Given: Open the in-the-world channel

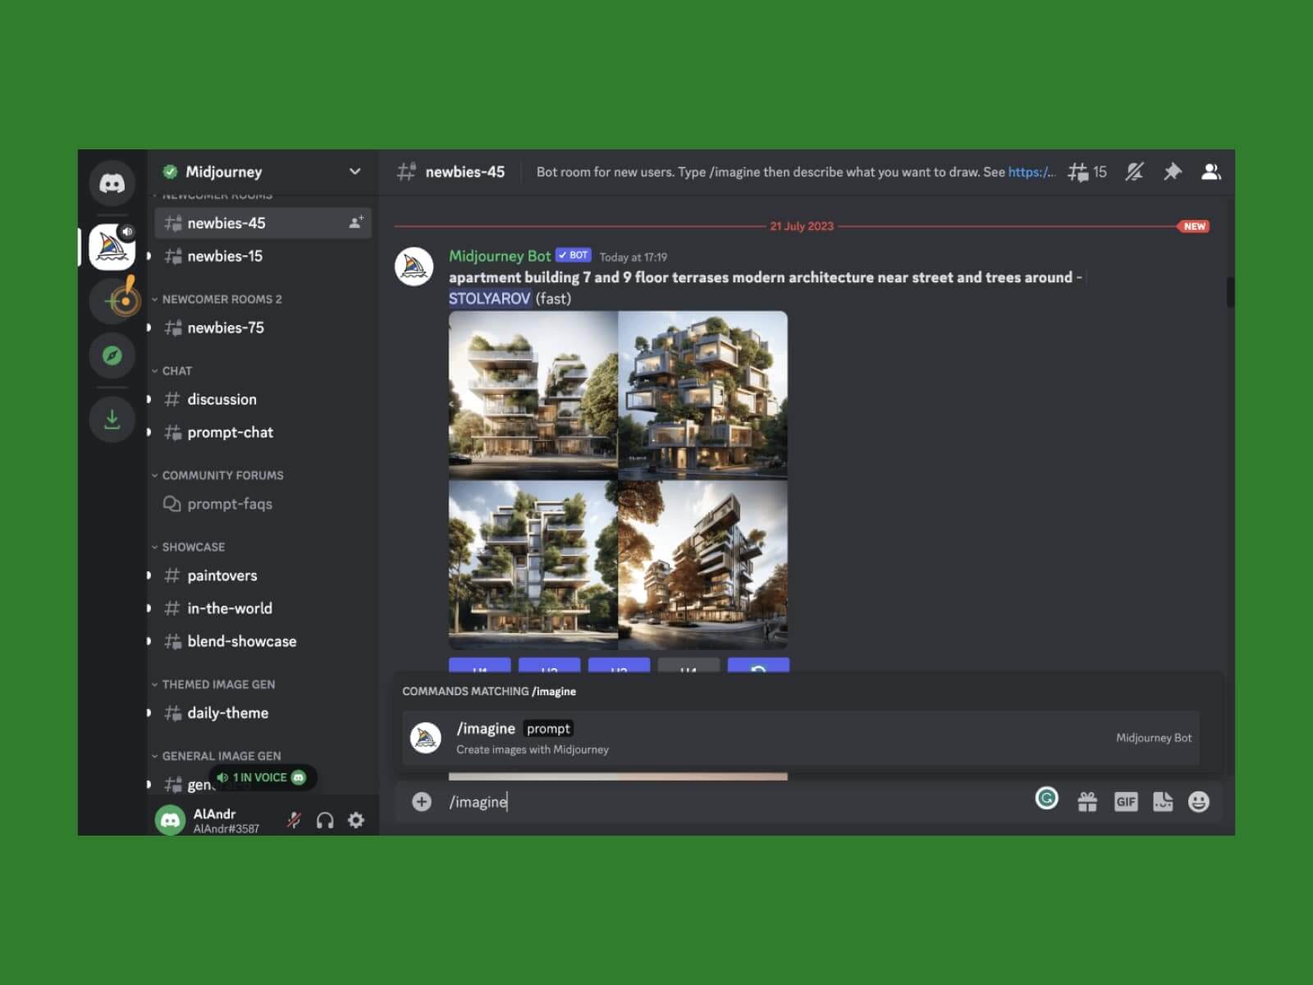Looking at the screenshot, I should [x=263, y=608].
